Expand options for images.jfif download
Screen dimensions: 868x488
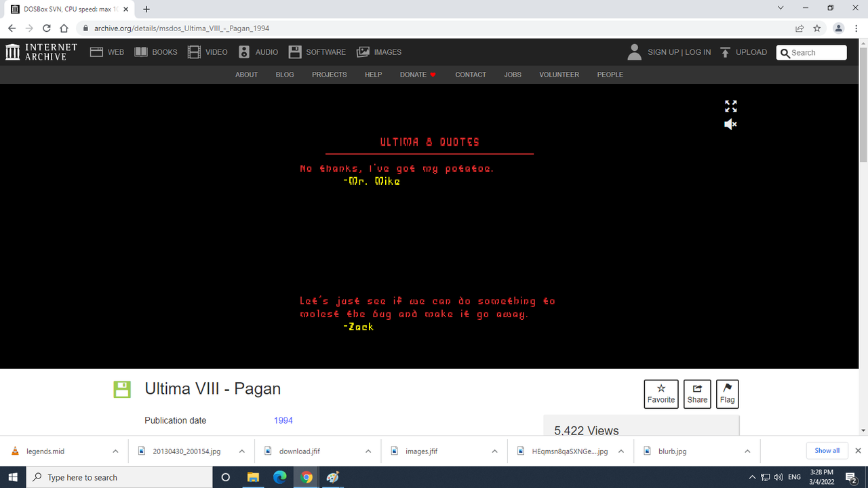(x=494, y=451)
